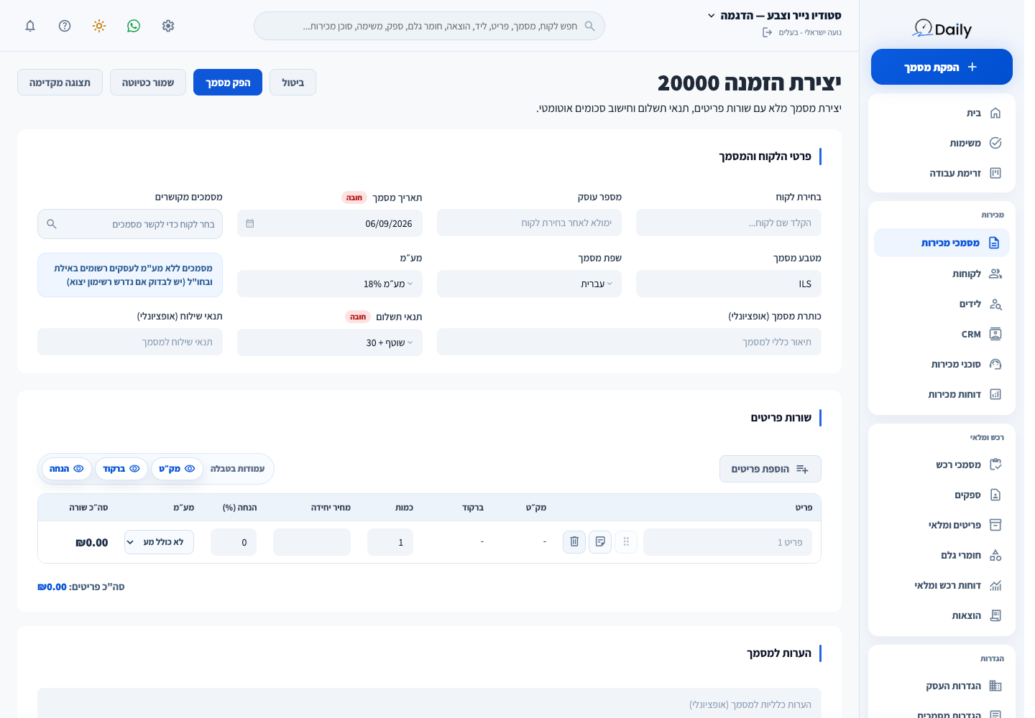Open the WhatsApp icon in header
Screen dimensions: 1035x718
click(x=134, y=26)
